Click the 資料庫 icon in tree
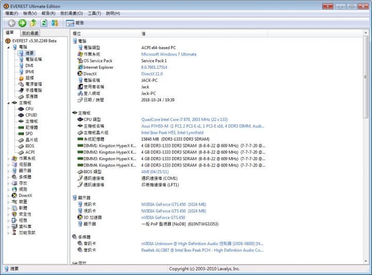Image resolution: width=372 pixels, height=275 pixels. [14, 226]
